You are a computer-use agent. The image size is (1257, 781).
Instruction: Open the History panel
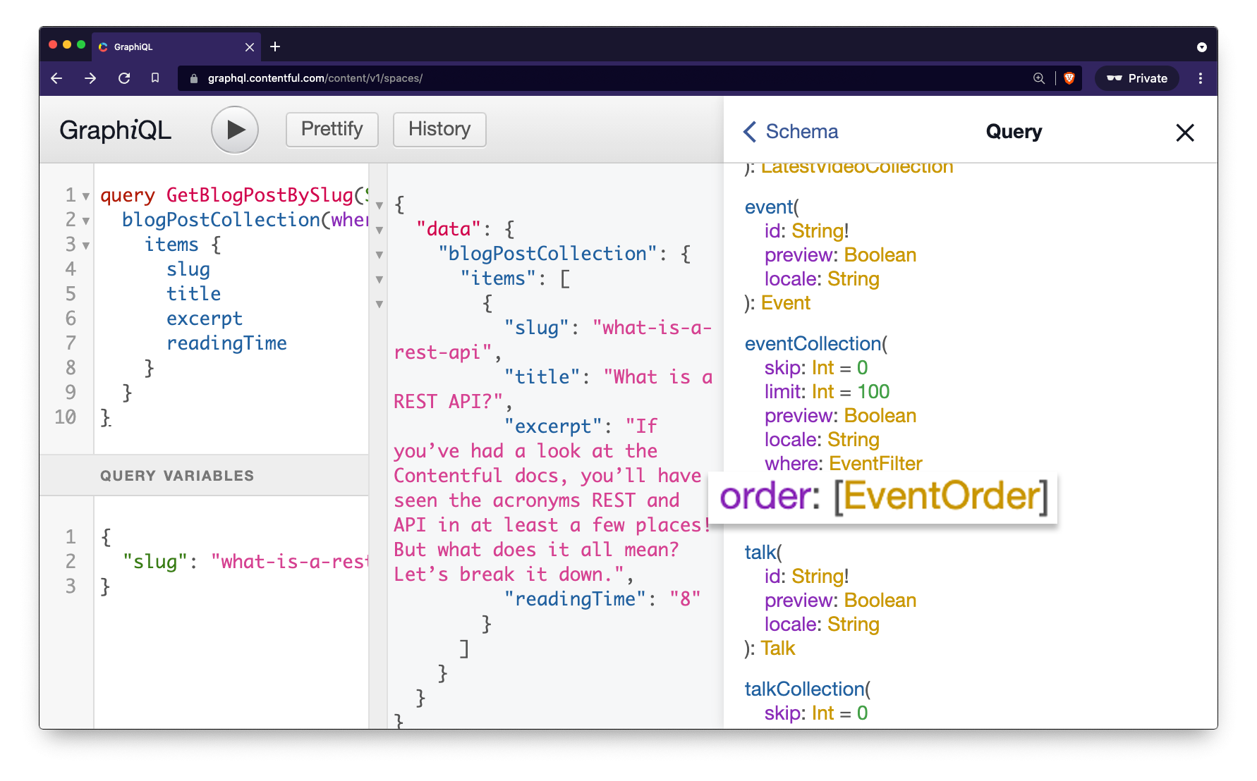click(x=439, y=130)
